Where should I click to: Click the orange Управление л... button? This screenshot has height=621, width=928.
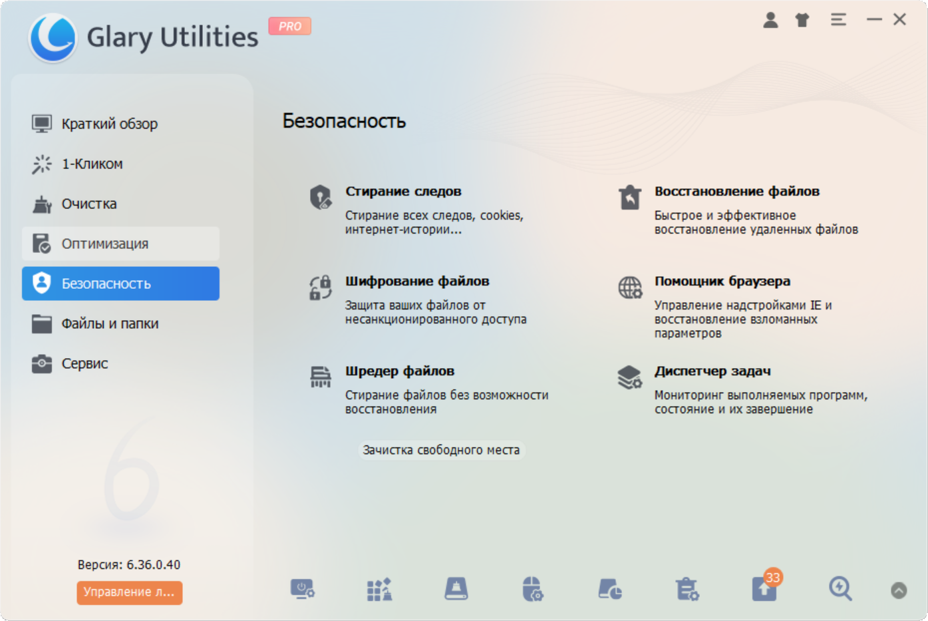[129, 592]
